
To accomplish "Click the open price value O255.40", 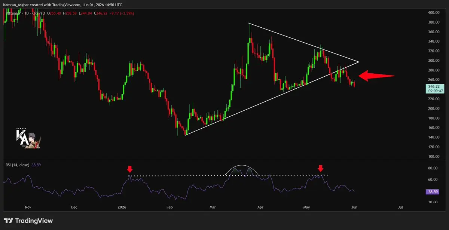I will [x=54, y=13].
